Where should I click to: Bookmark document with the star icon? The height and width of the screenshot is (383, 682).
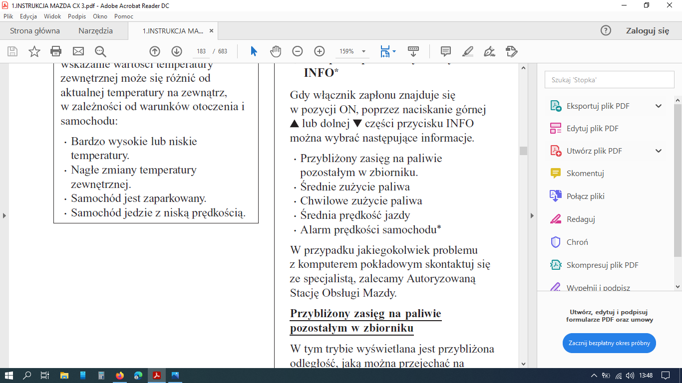[34, 51]
